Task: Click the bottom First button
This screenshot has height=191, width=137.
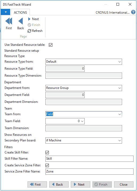Action: pos(37,184)
